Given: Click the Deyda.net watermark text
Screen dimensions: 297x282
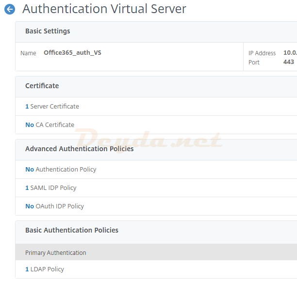Looking at the screenshot, I should click(148, 139).
